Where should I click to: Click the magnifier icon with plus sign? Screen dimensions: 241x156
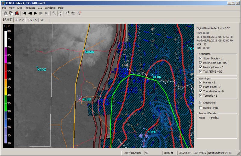tap(68, 13)
